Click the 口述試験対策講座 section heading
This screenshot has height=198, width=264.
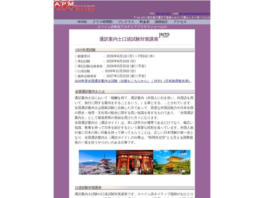click(135, 188)
